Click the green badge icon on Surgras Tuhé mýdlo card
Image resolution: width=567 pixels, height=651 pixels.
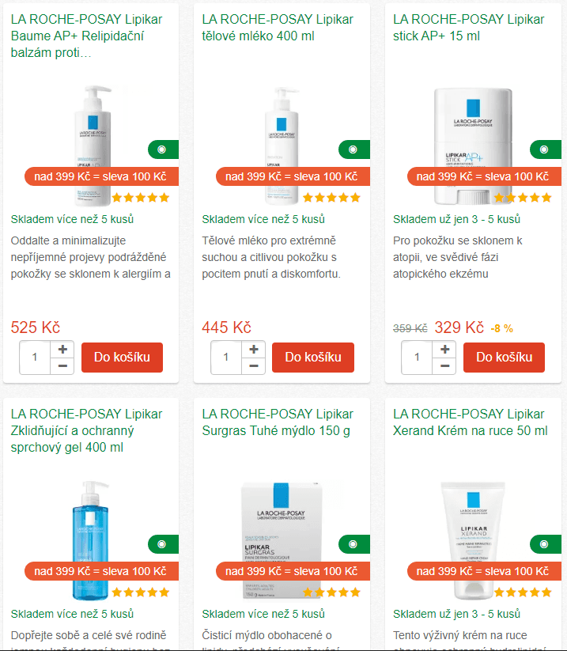[x=354, y=544]
